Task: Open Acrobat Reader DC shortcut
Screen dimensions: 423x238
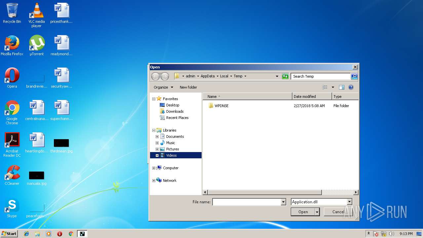Action: pos(12,145)
